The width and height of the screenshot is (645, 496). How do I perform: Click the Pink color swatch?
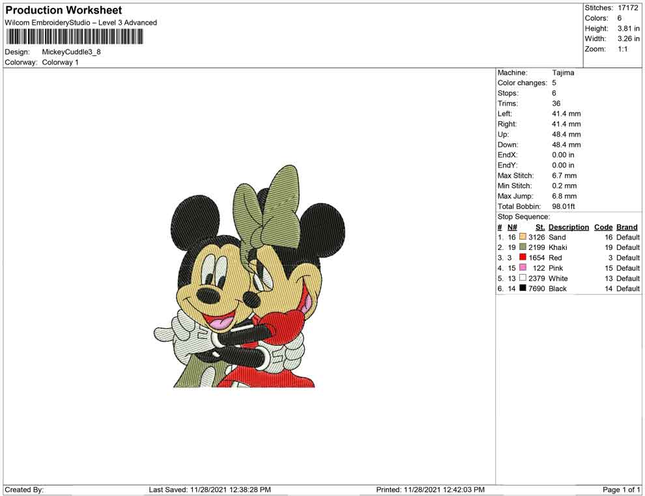(x=523, y=268)
